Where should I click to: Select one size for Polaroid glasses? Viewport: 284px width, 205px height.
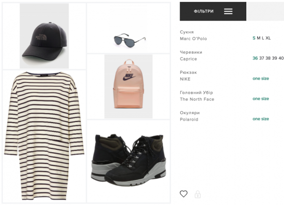(x=260, y=119)
